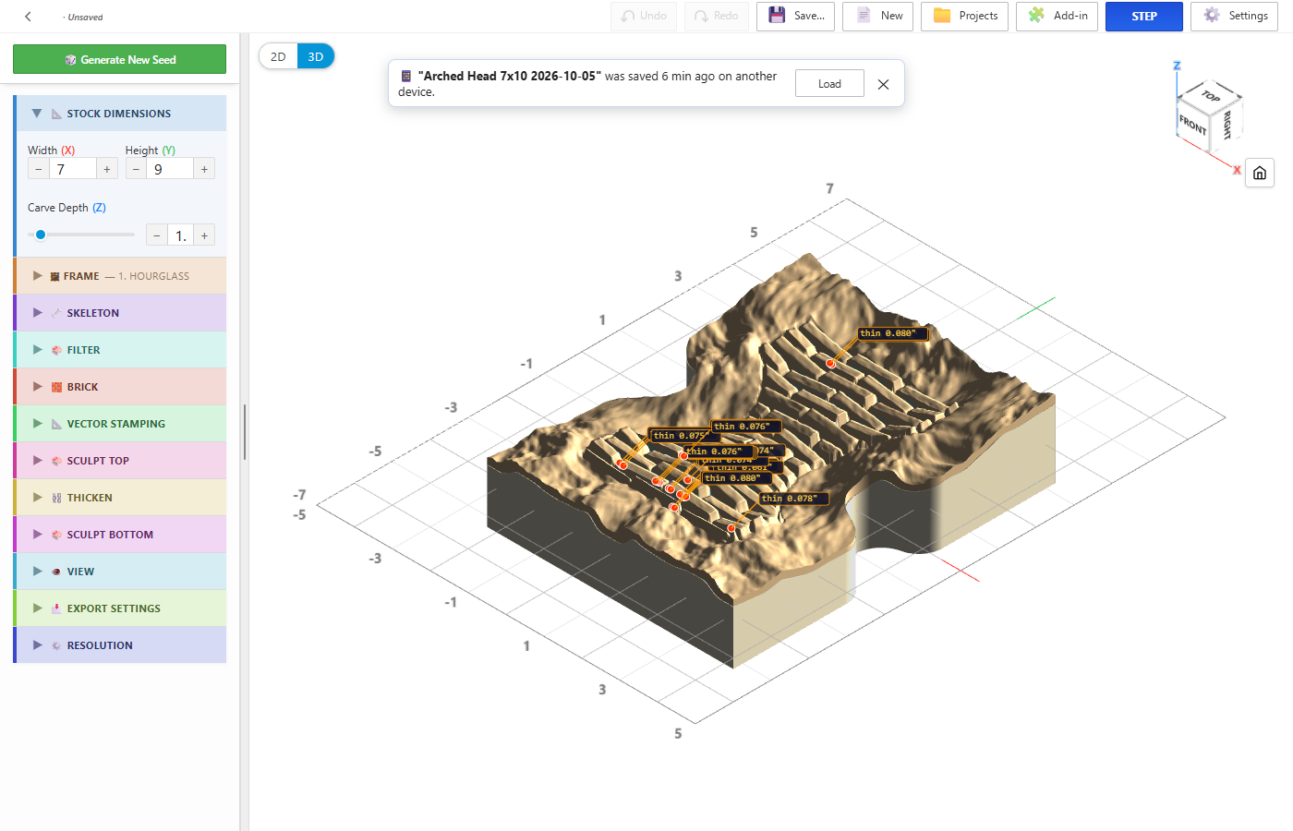Decrease the Height value
The image size is (1293, 831).
pos(136,169)
